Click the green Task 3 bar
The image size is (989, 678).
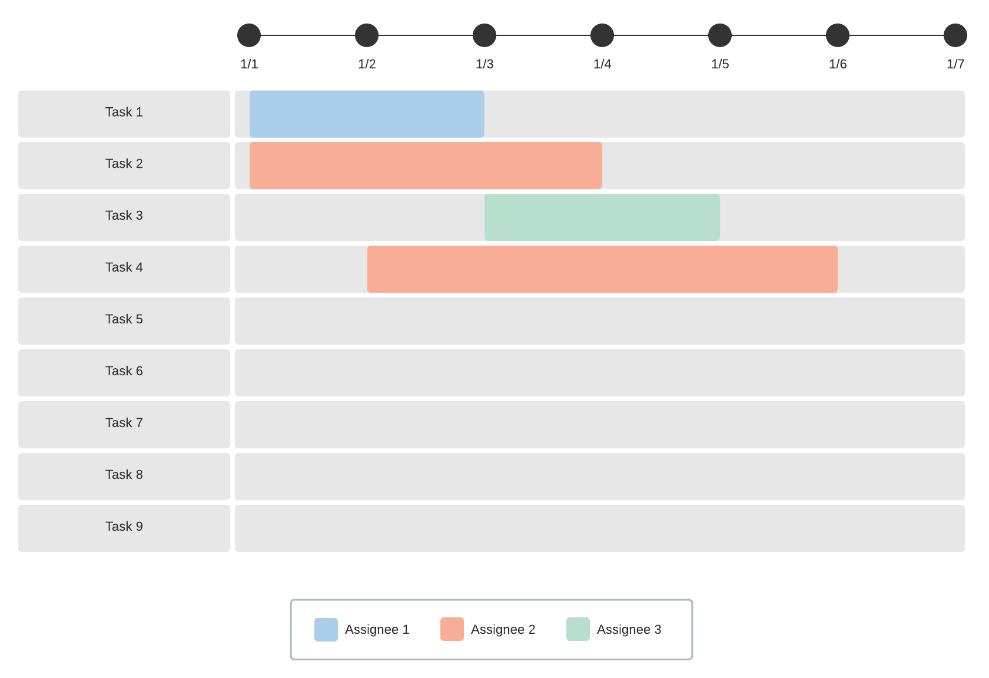pos(602,217)
